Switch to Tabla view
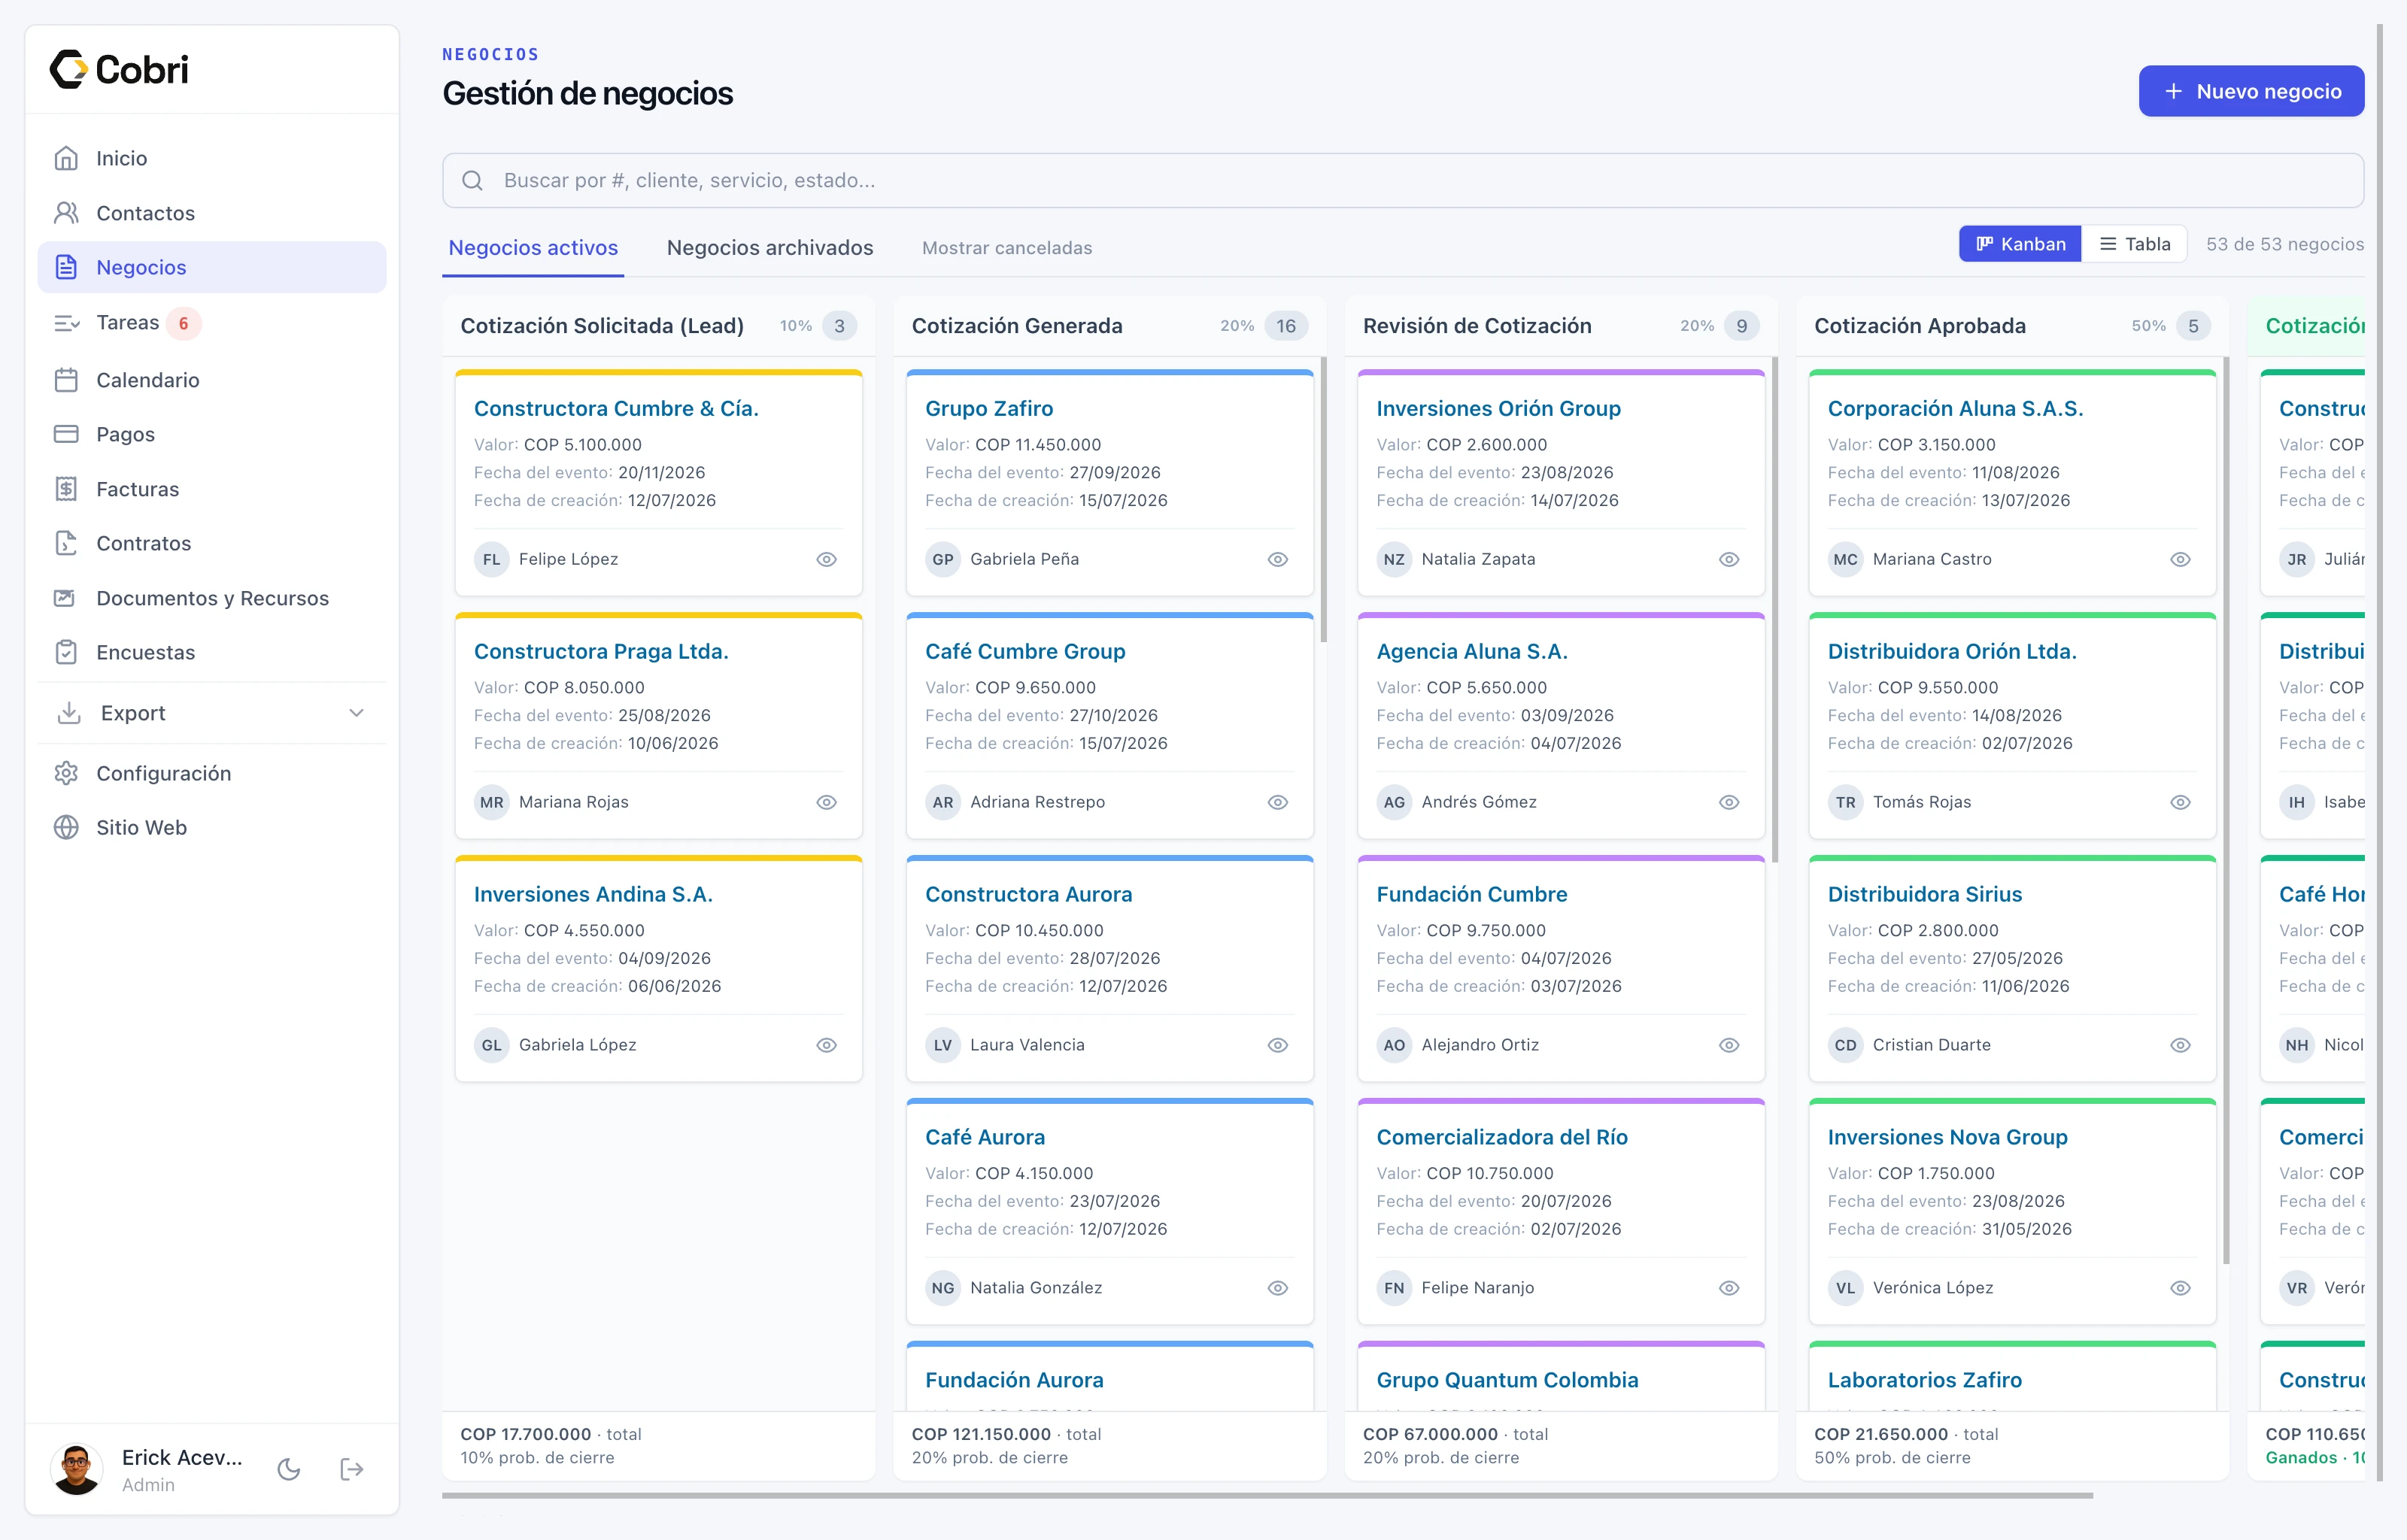This screenshot has width=2407, height=1540. pos(2135,244)
